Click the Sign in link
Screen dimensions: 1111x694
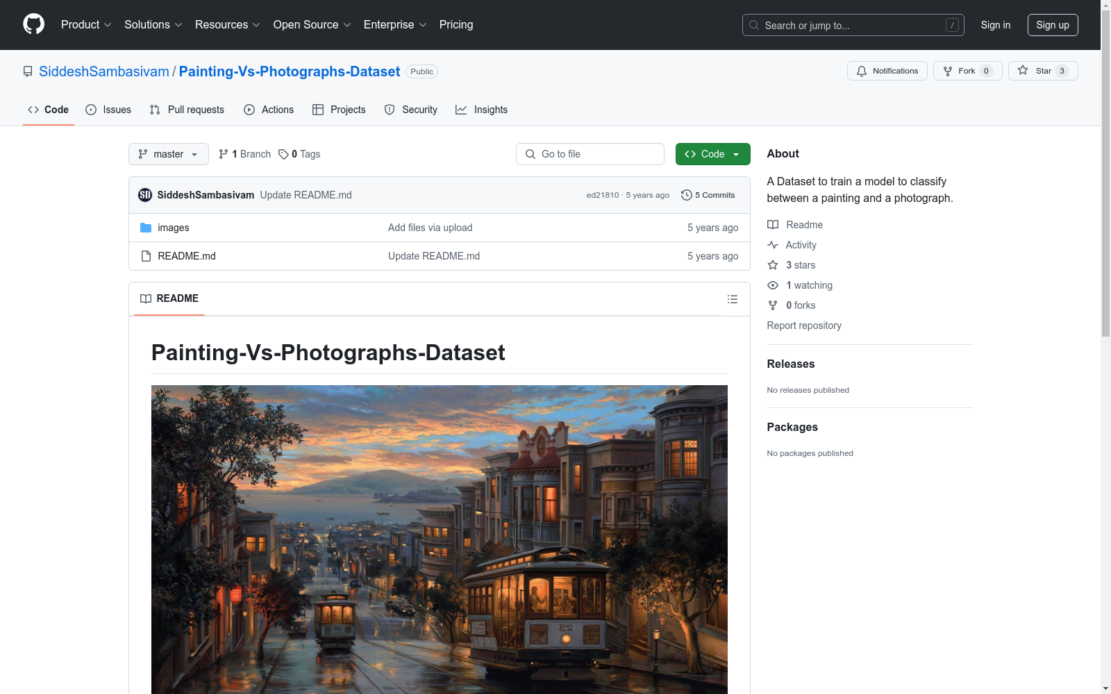[995, 25]
